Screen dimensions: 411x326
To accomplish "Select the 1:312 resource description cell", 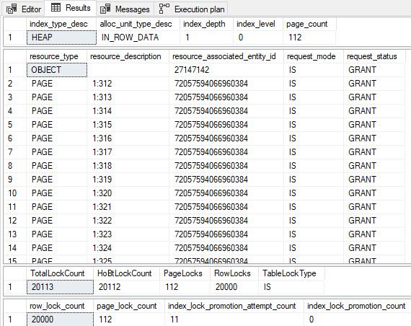I will coord(128,84).
